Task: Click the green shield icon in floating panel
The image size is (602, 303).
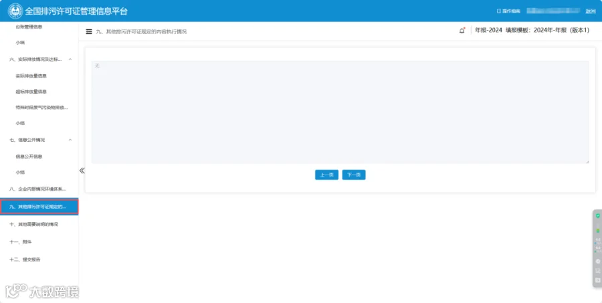Action: pos(598,216)
